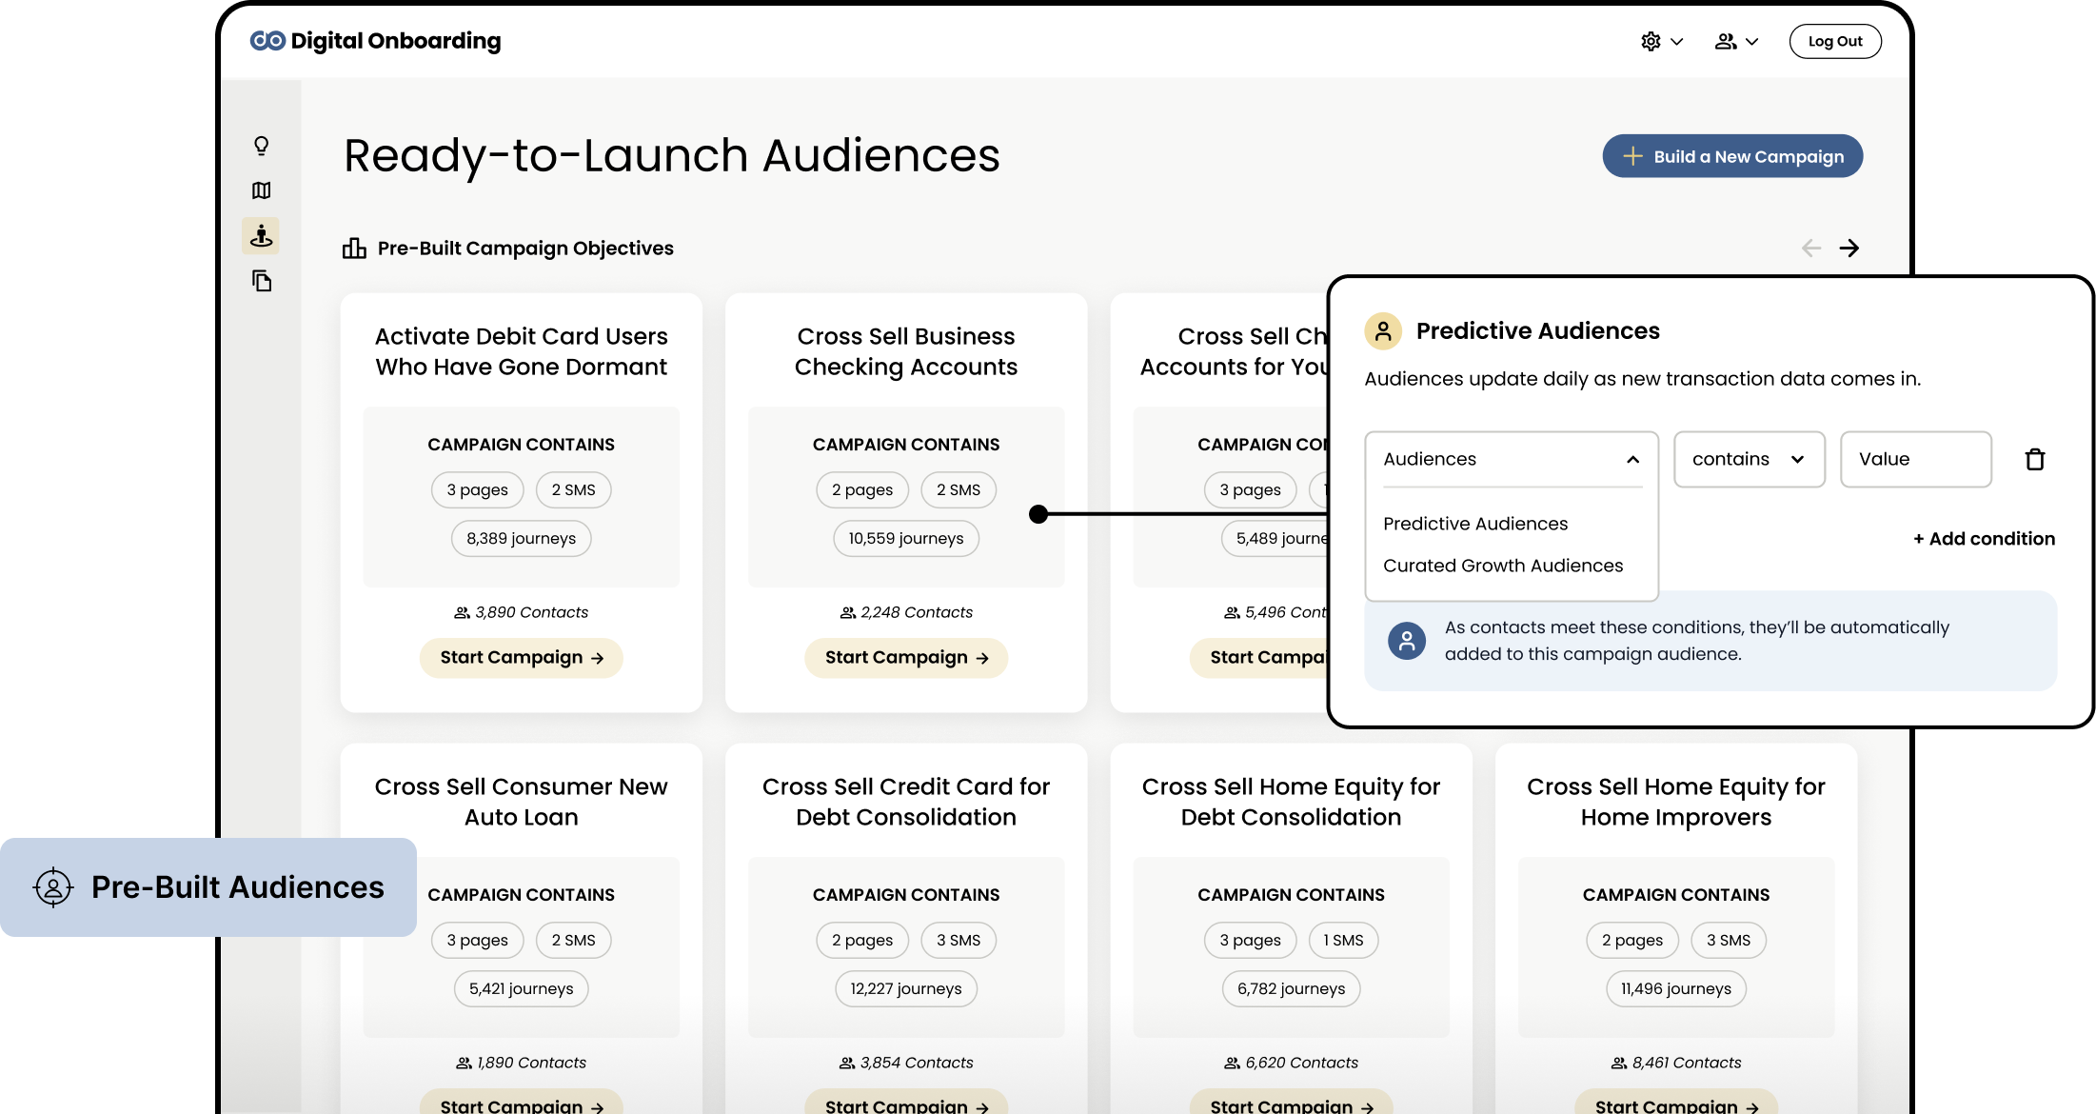Open the settings gear menu
2096x1114 pixels.
pyautogui.click(x=1662, y=41)
